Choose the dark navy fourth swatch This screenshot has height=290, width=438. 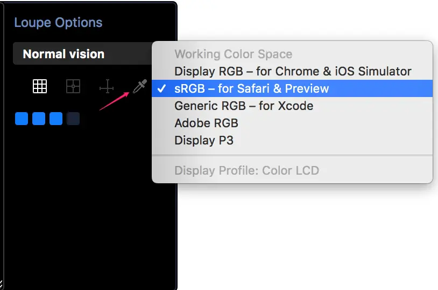[x=73, y=119]
